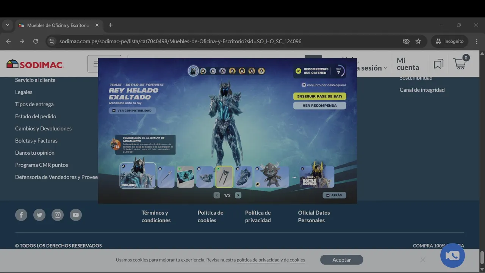Image resolution: width=485 pixels, height=273 pixels.
Task: Bookmark this page with the star icon
Action: 418,41
